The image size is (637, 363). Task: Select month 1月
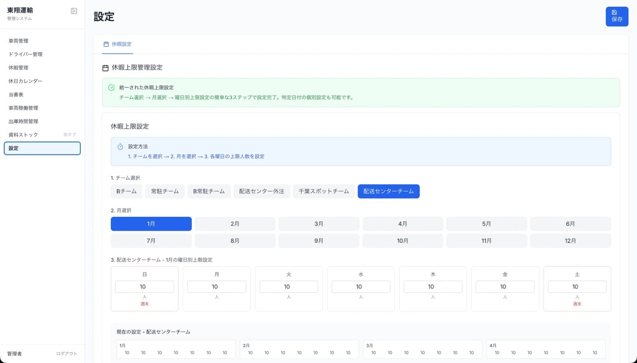(x=151, y=224)
